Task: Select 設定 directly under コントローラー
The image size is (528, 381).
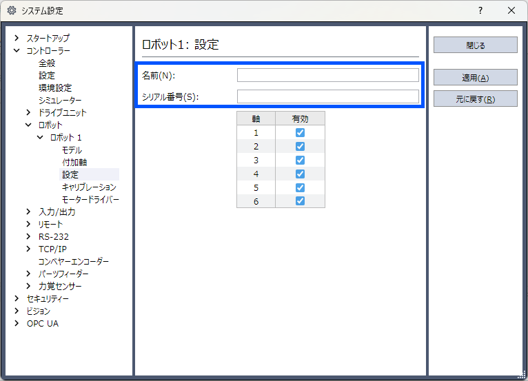Action: coord(47,75)
